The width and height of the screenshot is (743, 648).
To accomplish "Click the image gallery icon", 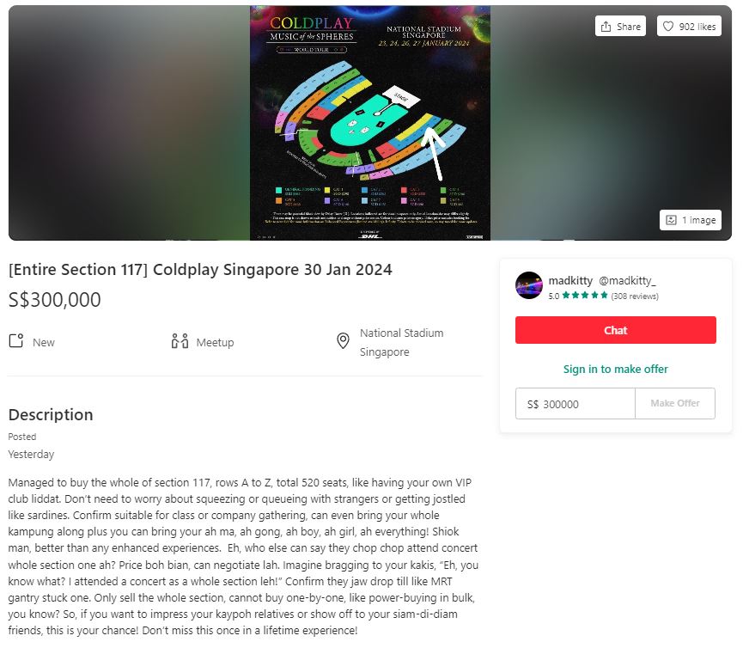I will point(671,220).
